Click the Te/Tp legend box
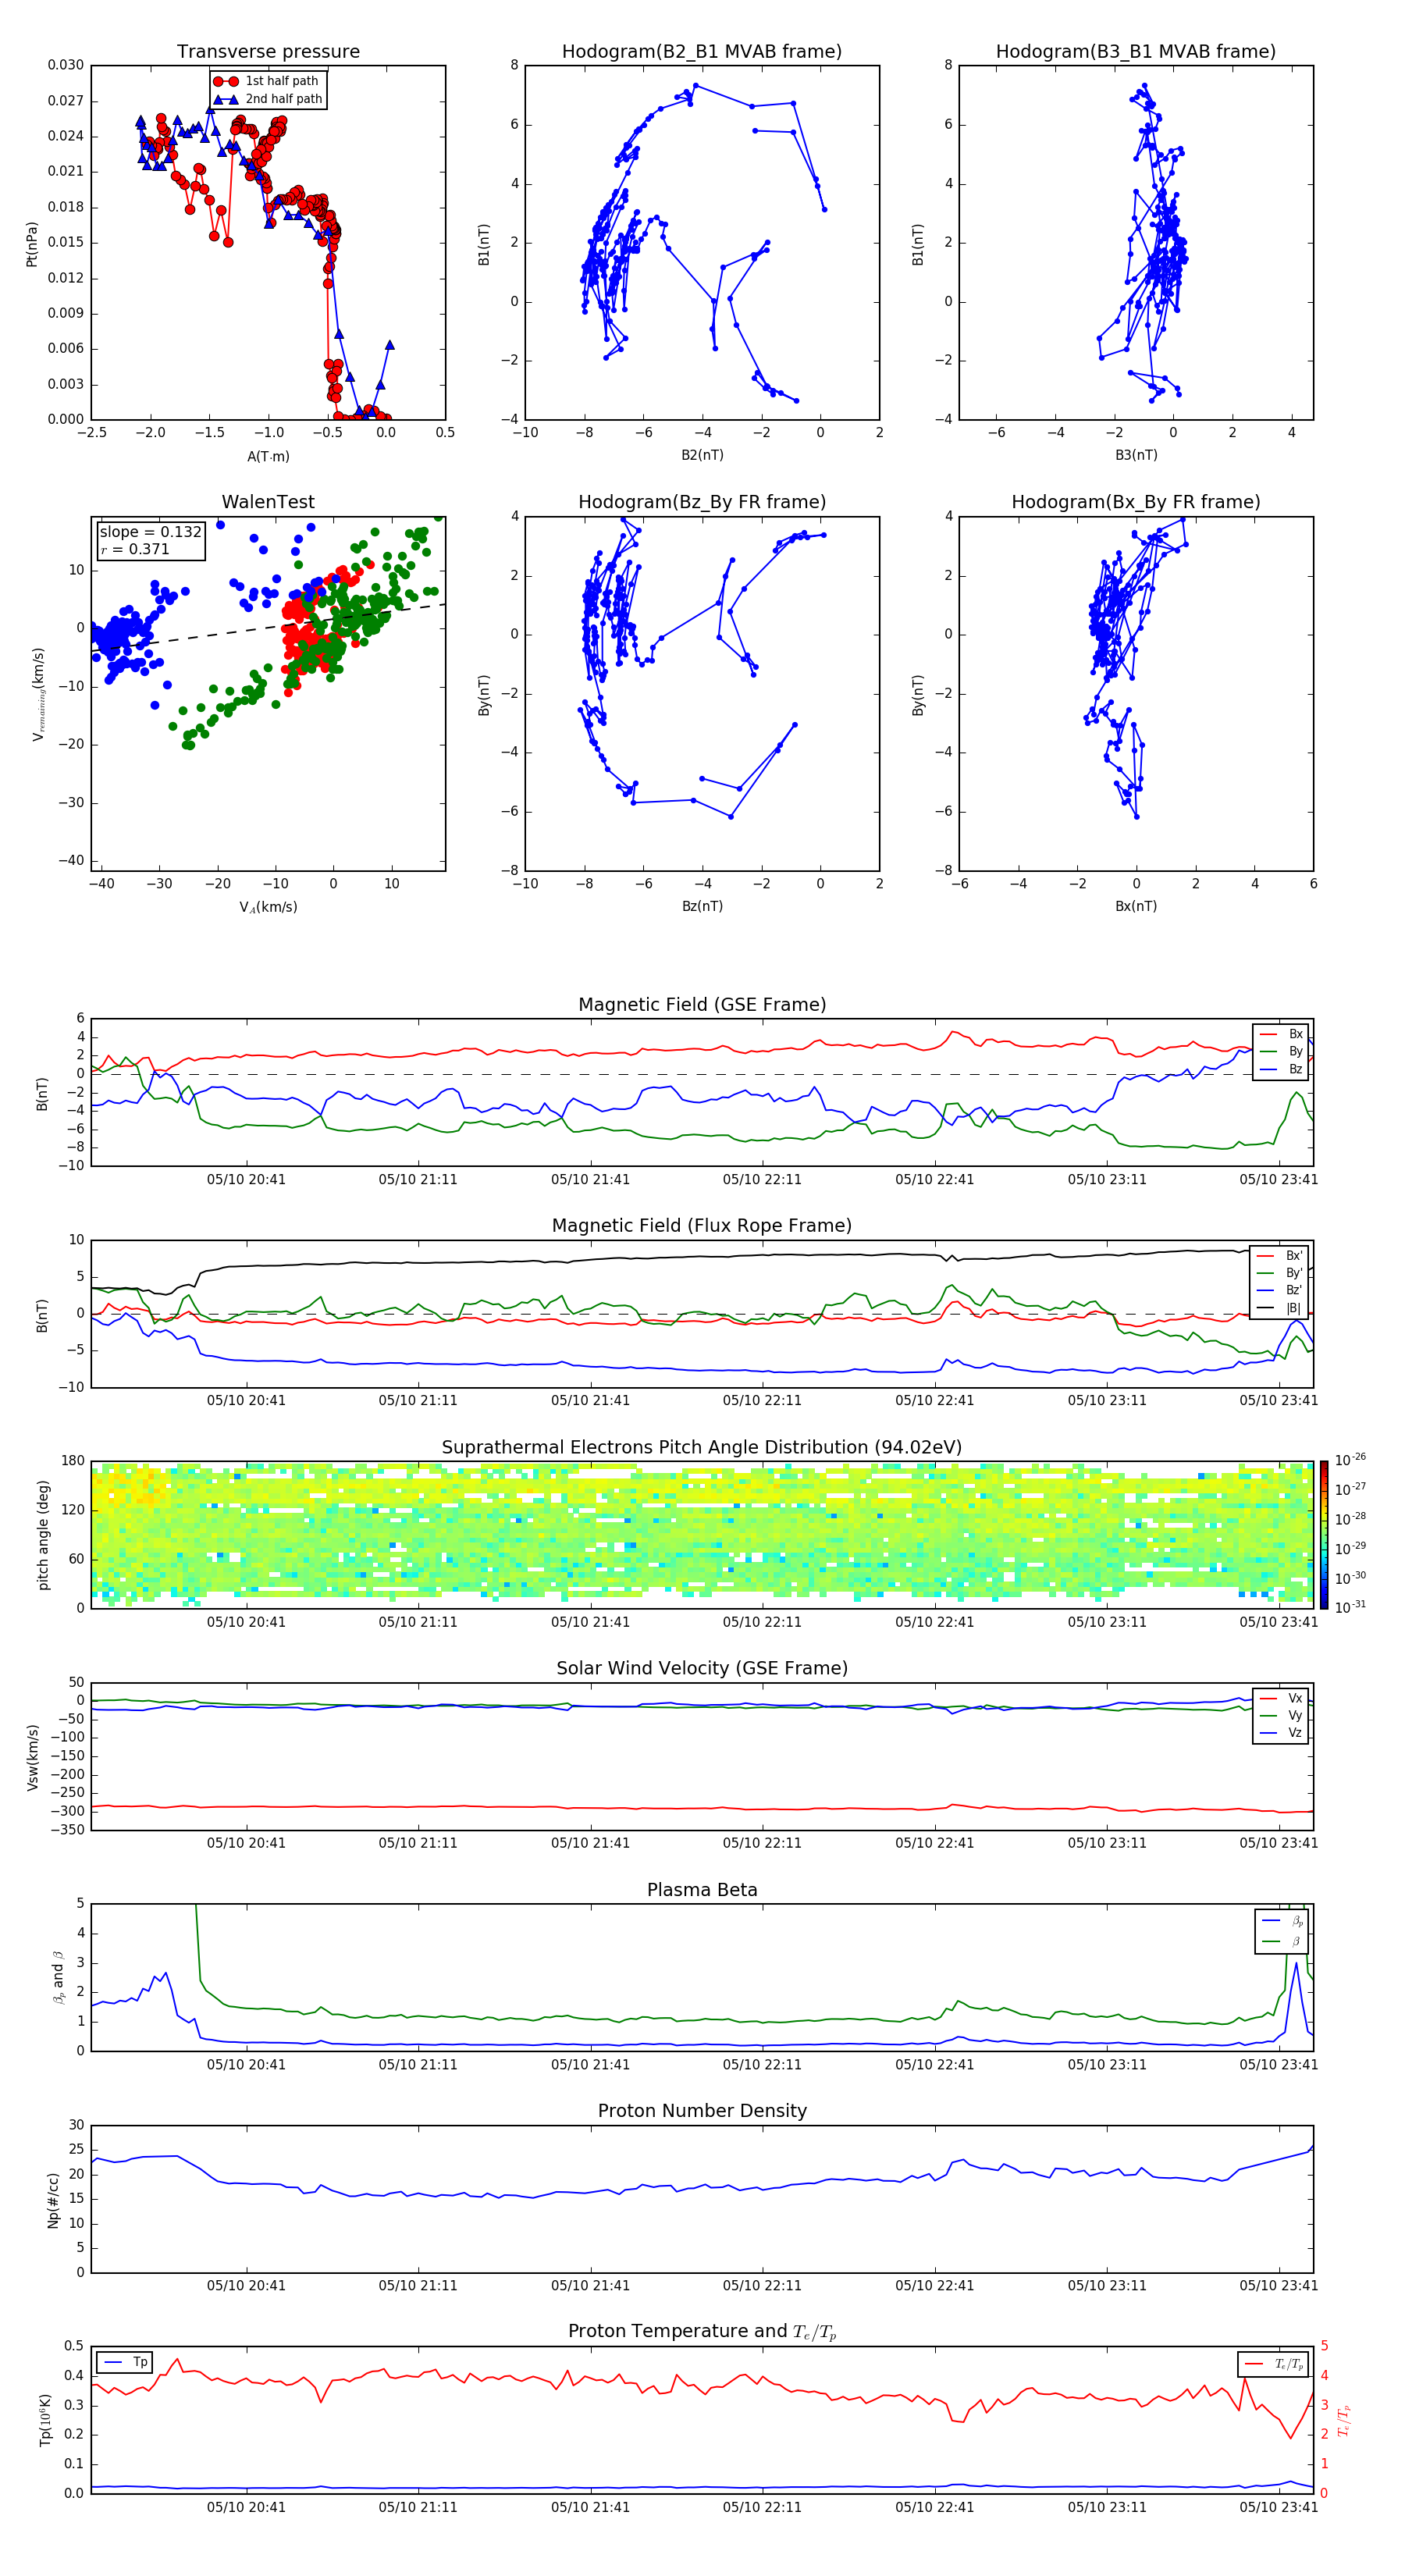 (1273, 2364)
